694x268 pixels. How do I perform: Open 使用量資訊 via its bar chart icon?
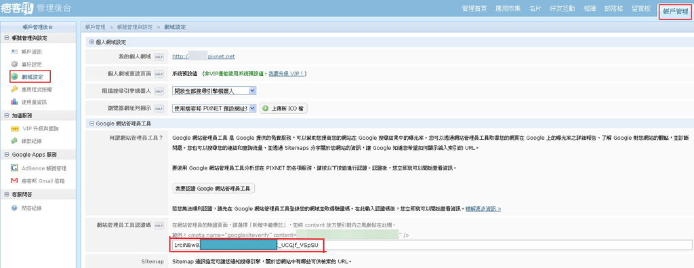pyautogui.click(x=14, y=102)
